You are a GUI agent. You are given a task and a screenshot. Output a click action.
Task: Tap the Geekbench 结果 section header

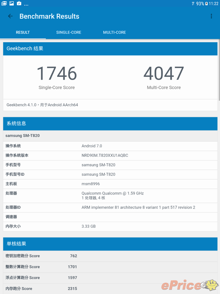(x=110, y=49)
